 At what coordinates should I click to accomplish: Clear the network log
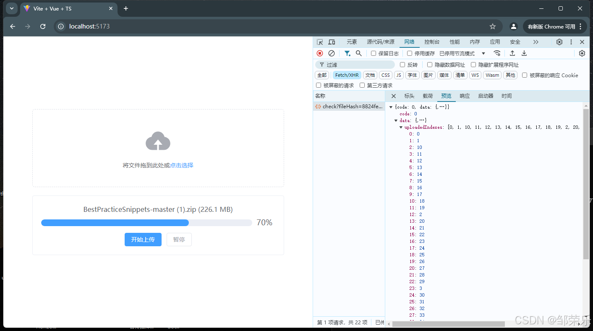click(x=332, y=53)
